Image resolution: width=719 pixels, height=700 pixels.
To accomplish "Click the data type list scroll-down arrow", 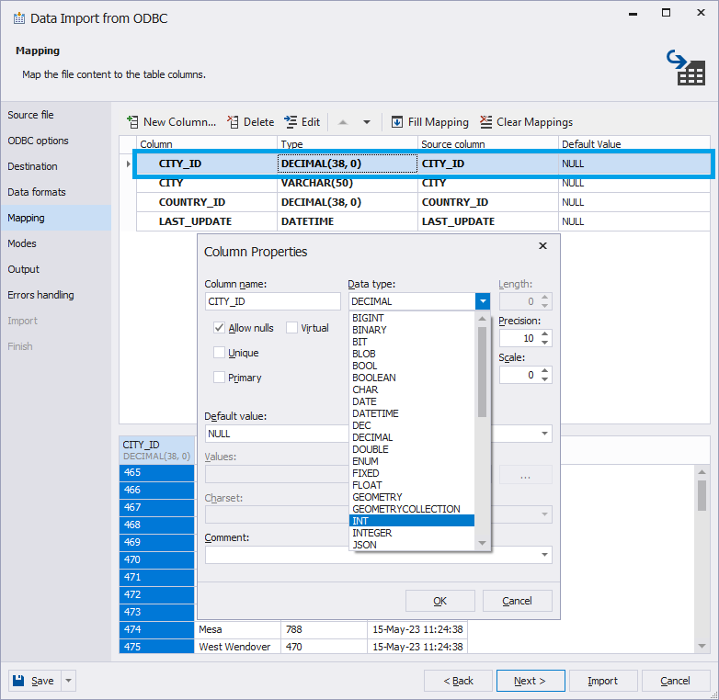I will tap(482, 543).
